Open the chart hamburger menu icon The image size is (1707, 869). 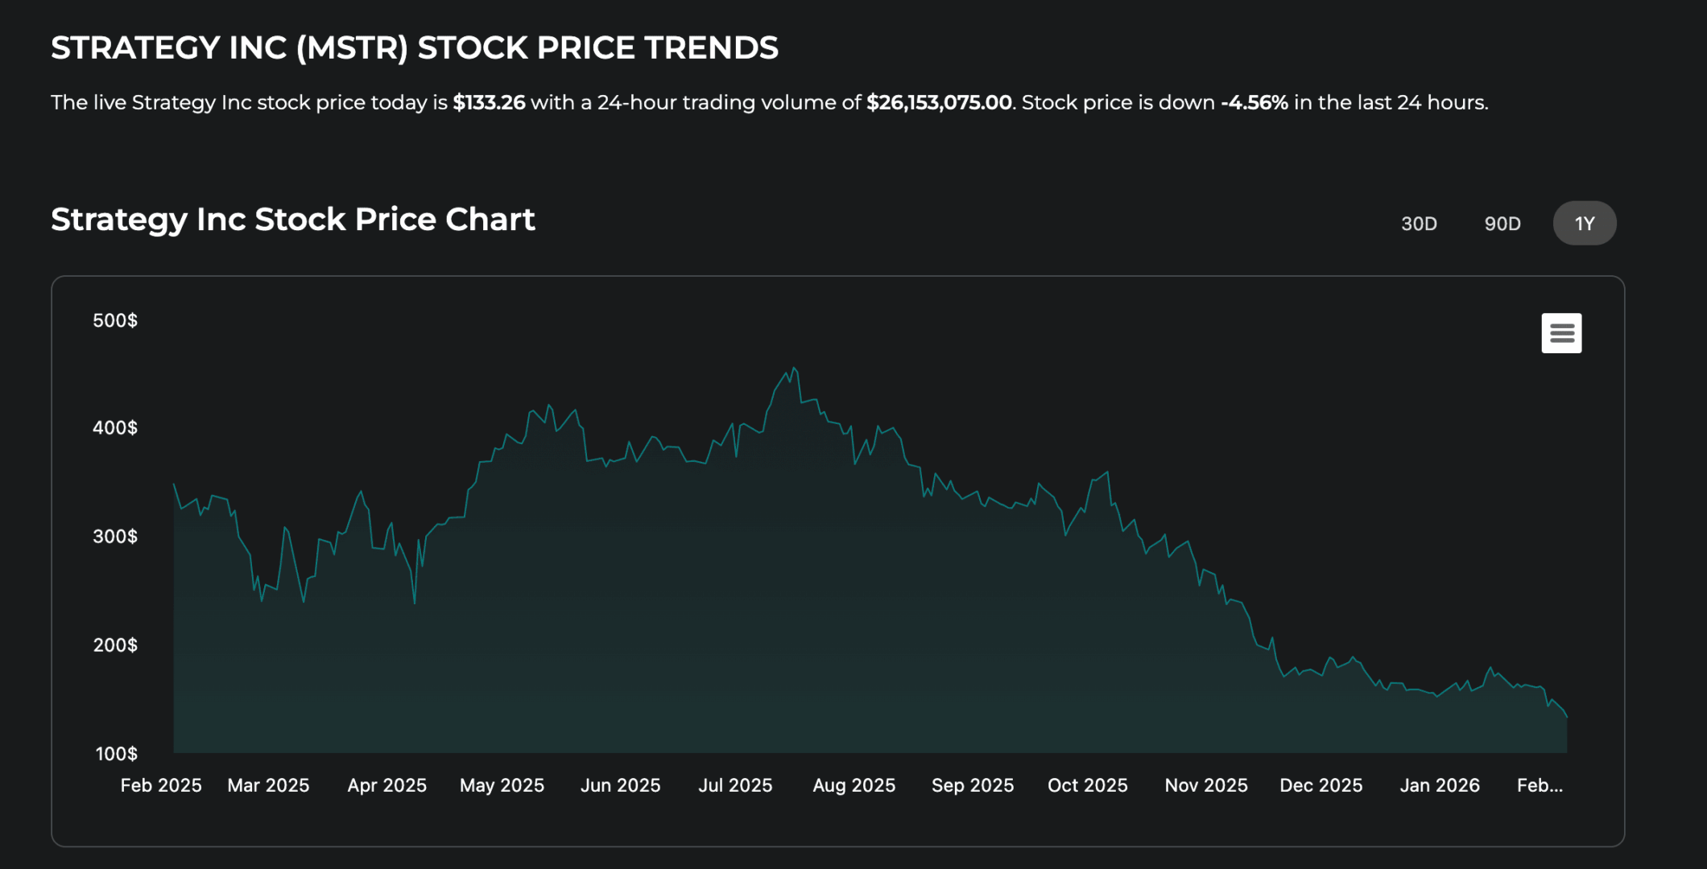point(1561,333)
